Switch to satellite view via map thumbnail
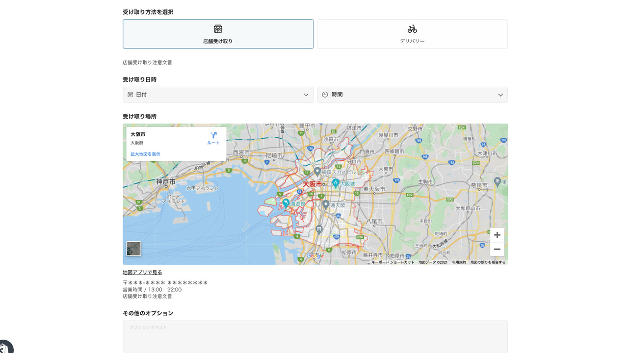Viewport: 628px width, 353px height. pos(133,249)
